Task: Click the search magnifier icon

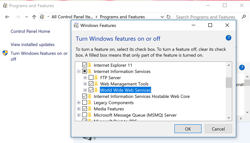Action: 244,17
